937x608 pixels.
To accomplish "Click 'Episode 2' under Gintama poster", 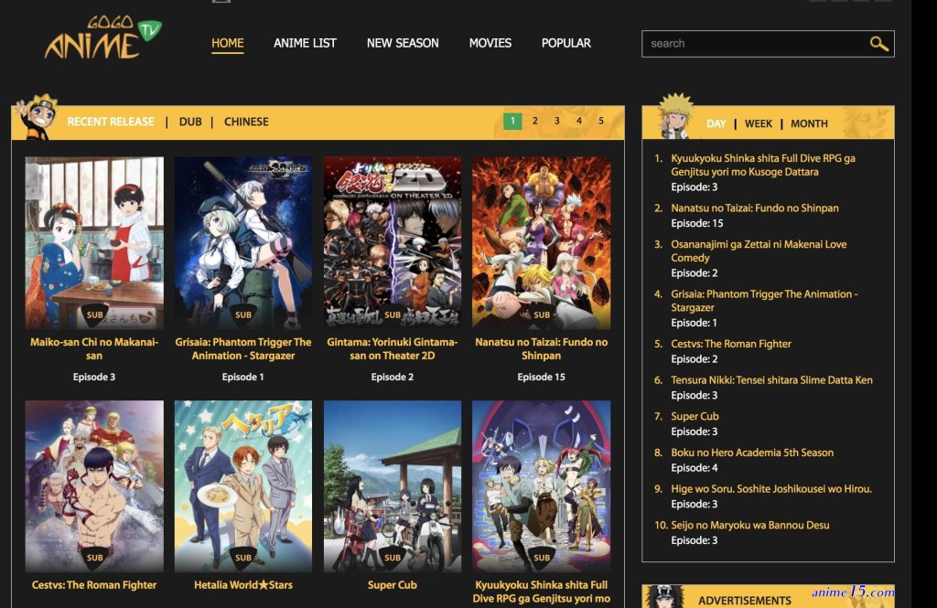I will coord(392,377).
